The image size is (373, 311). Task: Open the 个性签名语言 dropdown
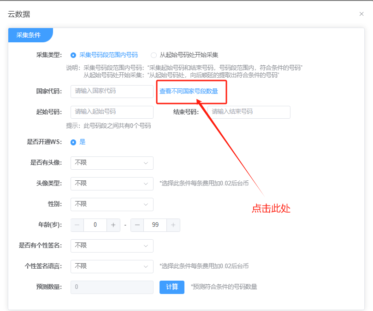(112, 266)
